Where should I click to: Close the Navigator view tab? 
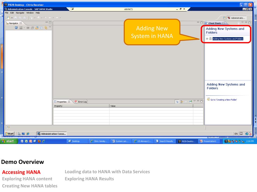tap(21, 23)
